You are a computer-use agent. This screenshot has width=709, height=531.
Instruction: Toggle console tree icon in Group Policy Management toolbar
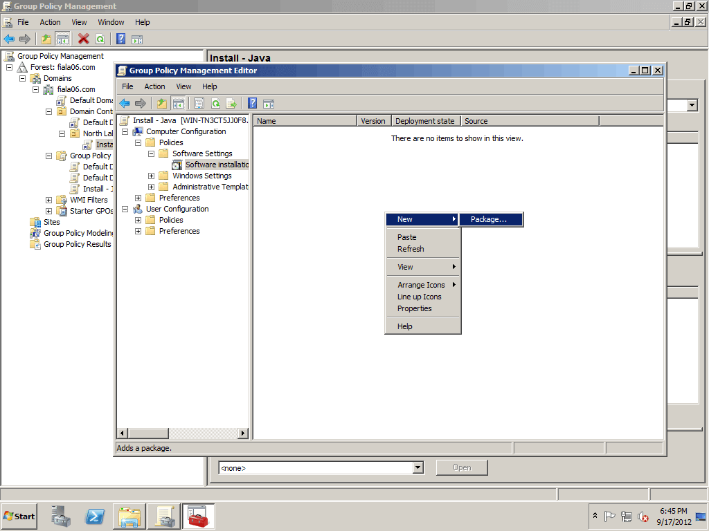pos(62,39)
